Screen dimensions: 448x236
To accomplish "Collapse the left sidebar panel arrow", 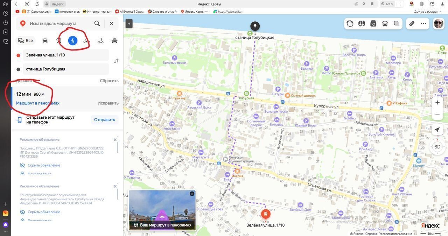I will pos(129,23).
